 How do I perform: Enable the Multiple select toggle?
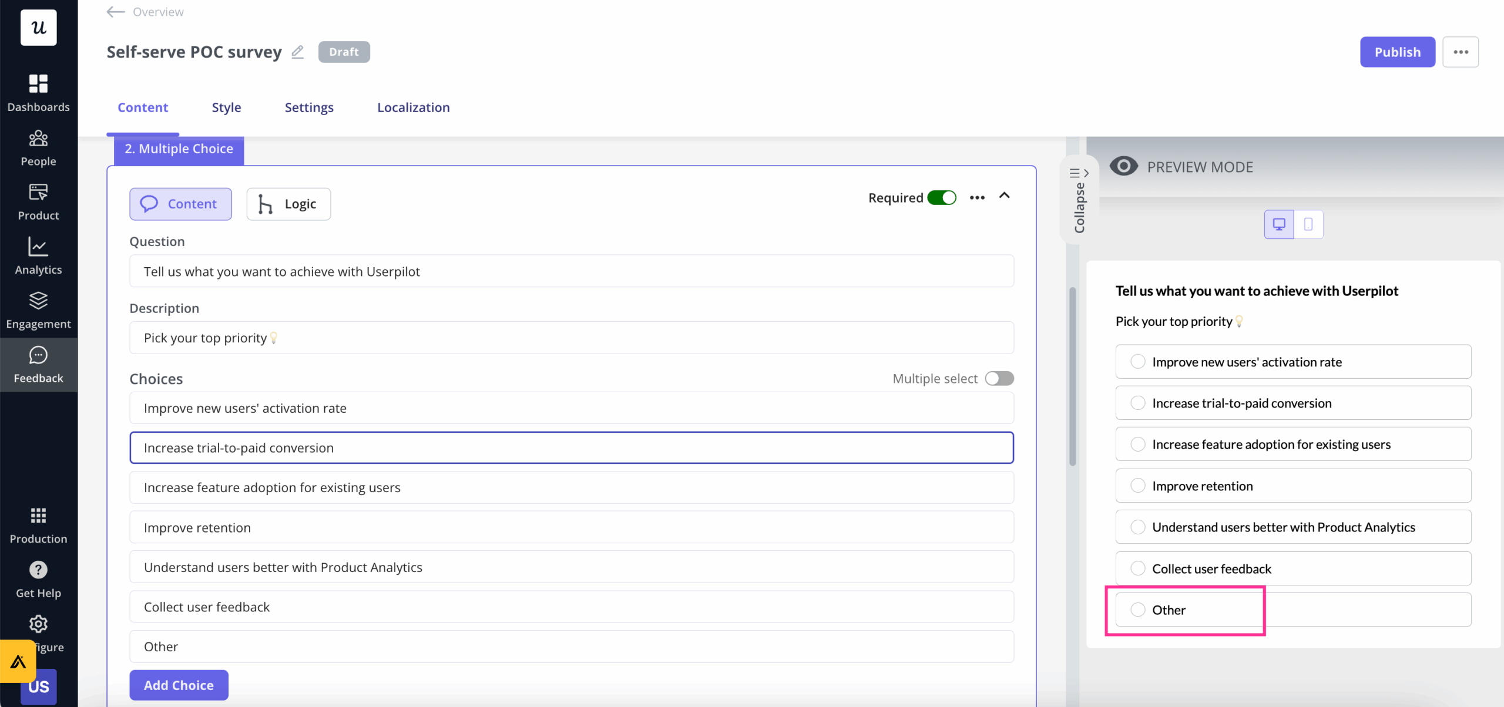[999, 379]
